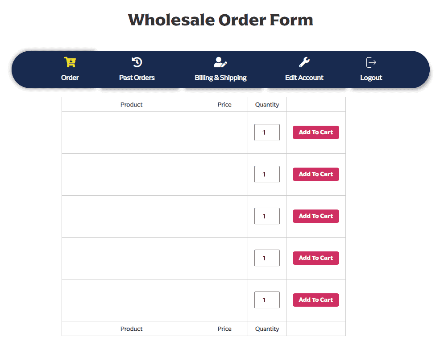Click the yellow shopping cart Order icon
440x341 pixels.
(x=70, y=62)
